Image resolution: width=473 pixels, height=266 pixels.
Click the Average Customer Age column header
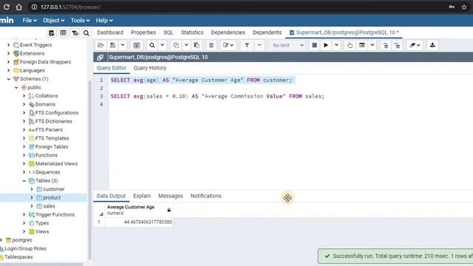(139, 210)
